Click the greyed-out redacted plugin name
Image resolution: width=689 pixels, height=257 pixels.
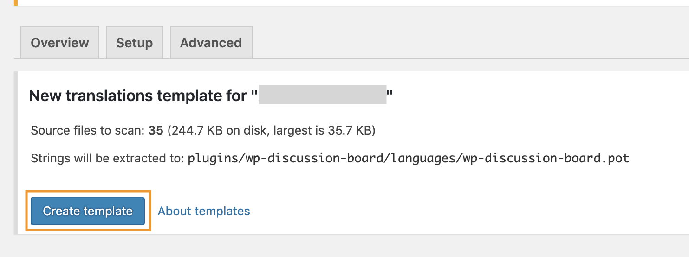click(x=322, y=95)
